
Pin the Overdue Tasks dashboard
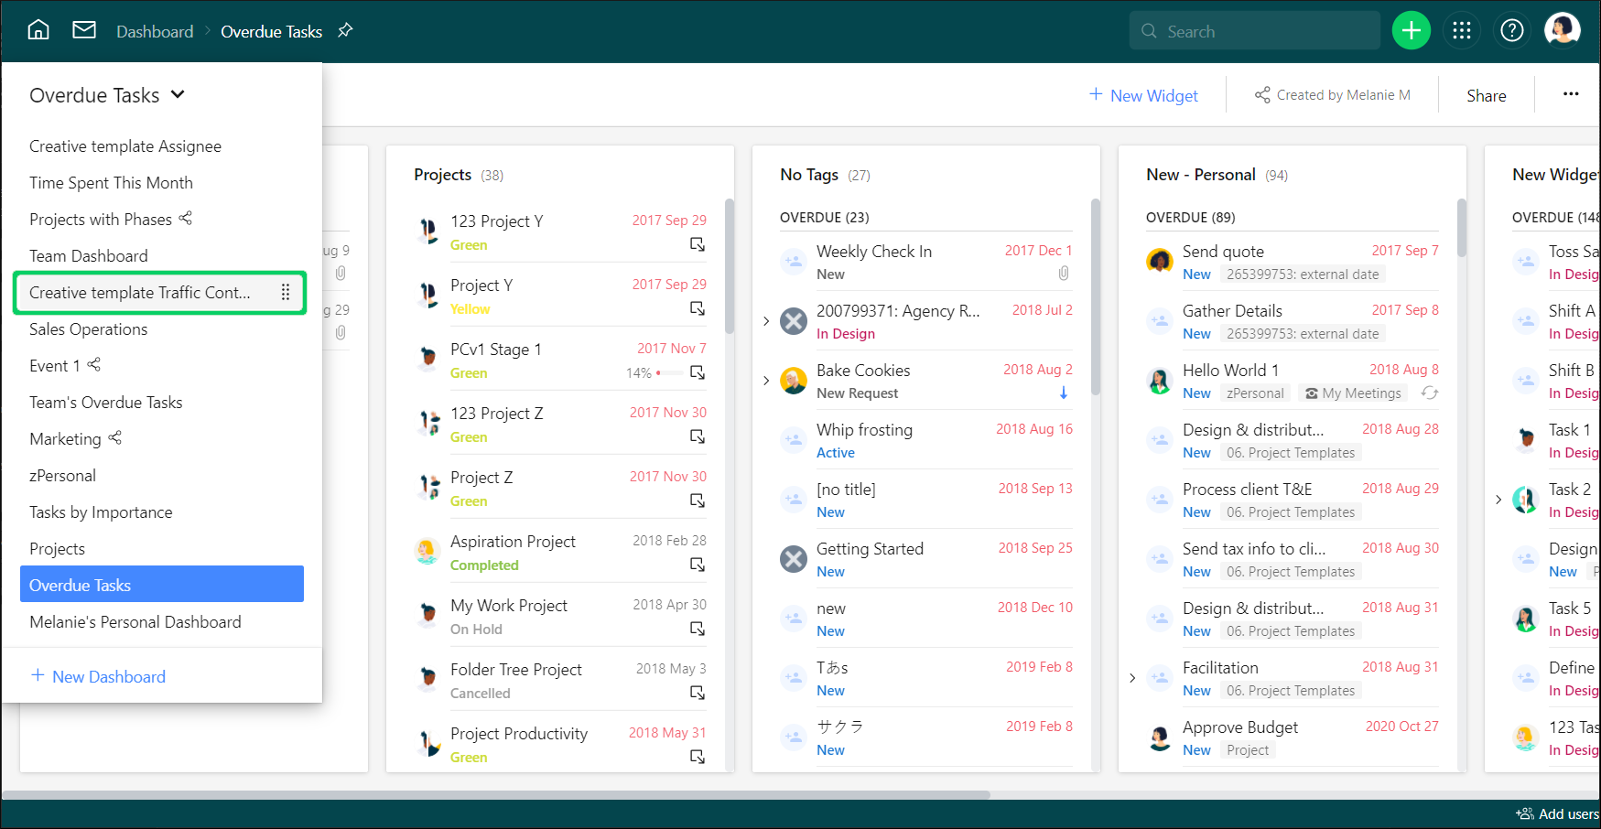tap(345, 30)
